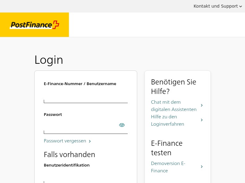Toggle password visibility eye icon
The image size is (245, 183).
click(x=122, y=125)
